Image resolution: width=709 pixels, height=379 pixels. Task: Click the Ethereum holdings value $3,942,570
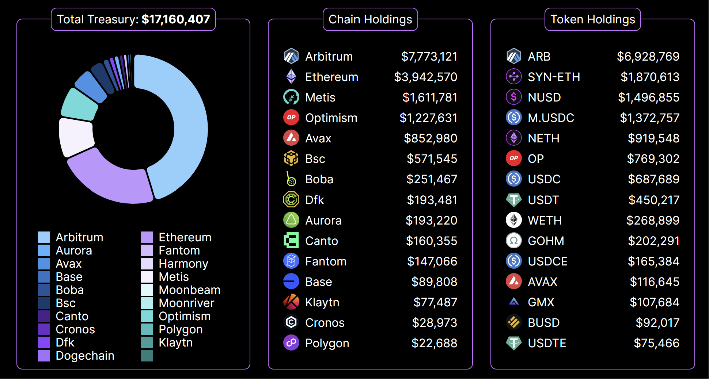(425, 77)
